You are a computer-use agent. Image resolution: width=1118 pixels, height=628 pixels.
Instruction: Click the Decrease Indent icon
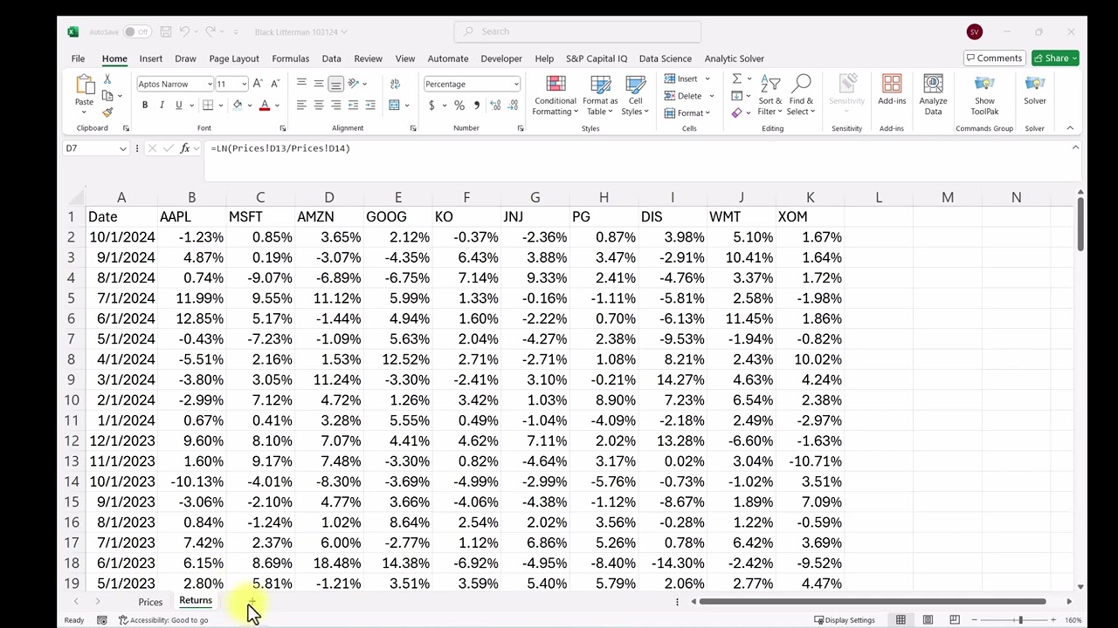(x=353, y=106)
